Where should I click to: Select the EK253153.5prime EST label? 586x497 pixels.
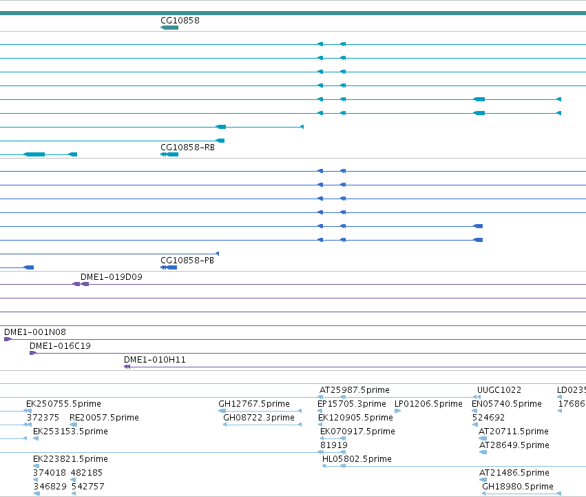pyautogui.click(x=70, y=432)
